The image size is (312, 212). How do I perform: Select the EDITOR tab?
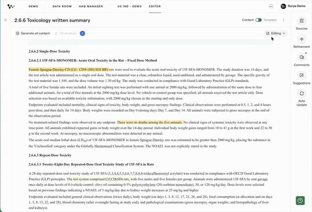pos(155,7)
